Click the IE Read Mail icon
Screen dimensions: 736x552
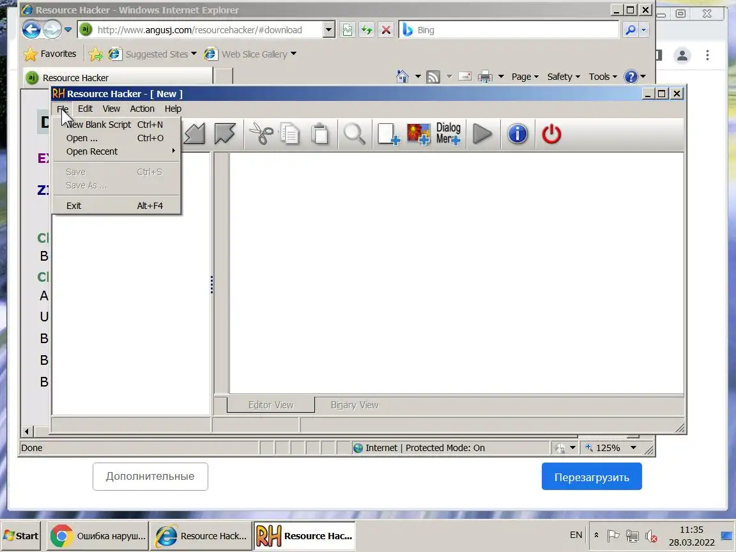464,76
